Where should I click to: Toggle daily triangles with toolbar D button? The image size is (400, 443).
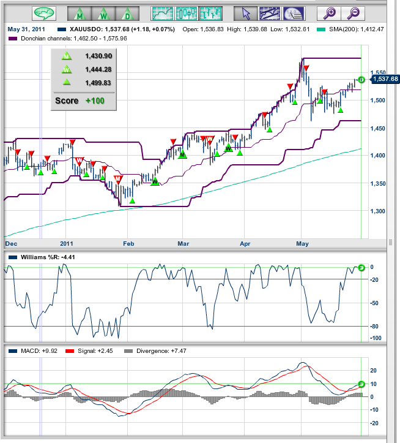click(x=127, y=13)
